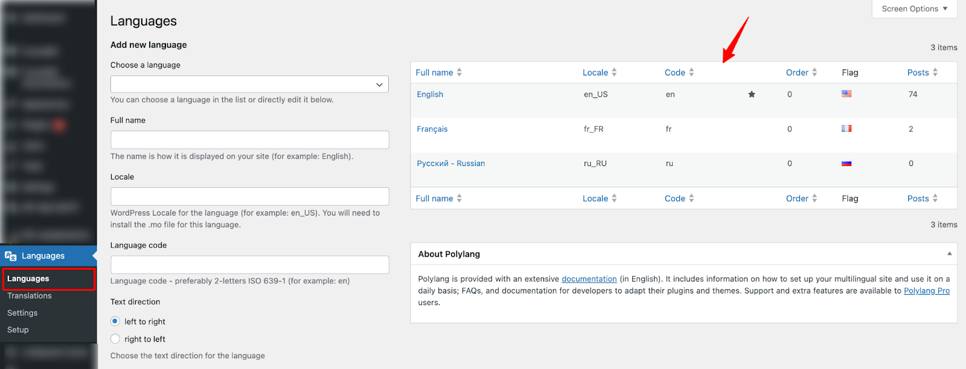Click the en_US locale cell
This screenshot has height=369, width=966.
coord(596,94)
